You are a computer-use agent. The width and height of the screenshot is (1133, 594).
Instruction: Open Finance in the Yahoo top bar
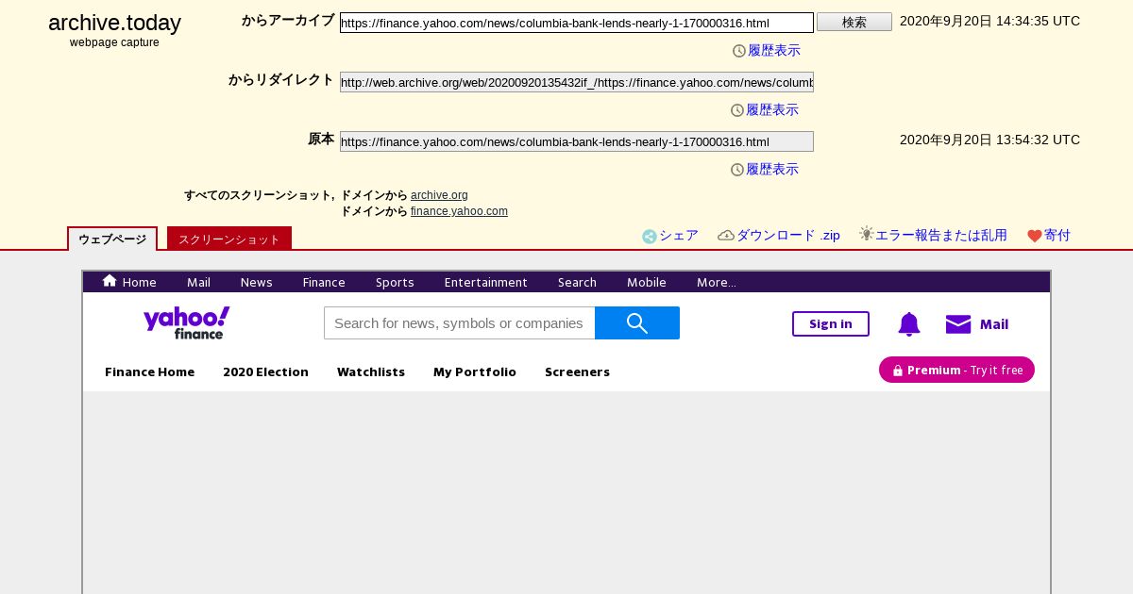[324, 282]
